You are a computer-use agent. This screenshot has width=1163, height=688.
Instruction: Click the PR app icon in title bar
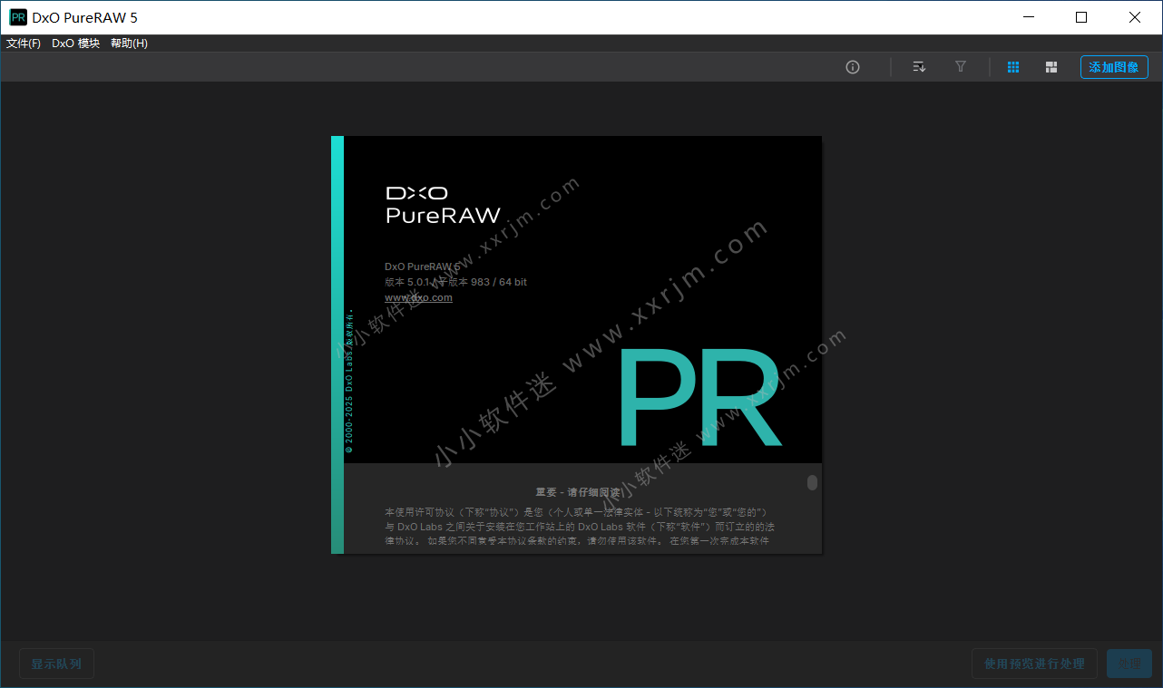18,17
